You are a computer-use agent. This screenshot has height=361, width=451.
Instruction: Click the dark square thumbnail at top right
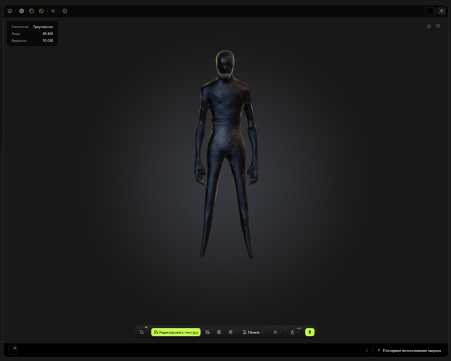(430, 11)
